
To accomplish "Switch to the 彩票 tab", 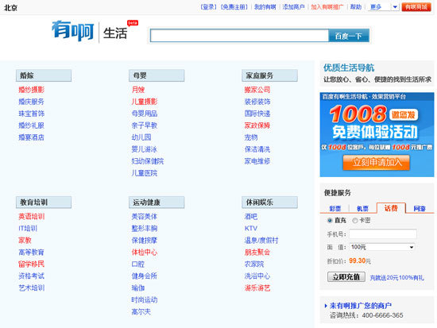I will click(335, 208).
